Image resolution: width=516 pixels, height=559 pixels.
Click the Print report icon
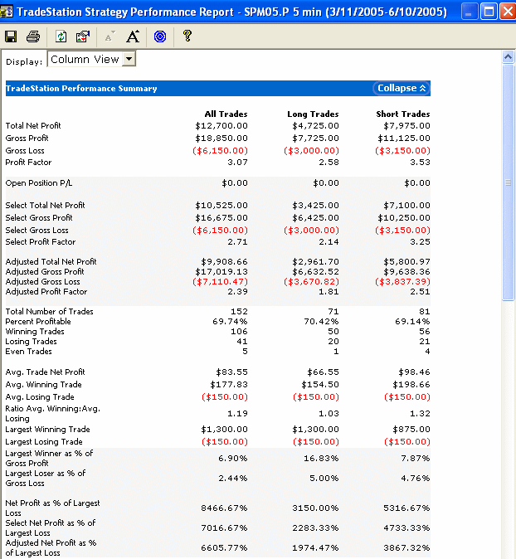[x=33, y=36]
